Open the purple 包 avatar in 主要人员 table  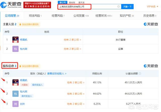coord(16,49)
